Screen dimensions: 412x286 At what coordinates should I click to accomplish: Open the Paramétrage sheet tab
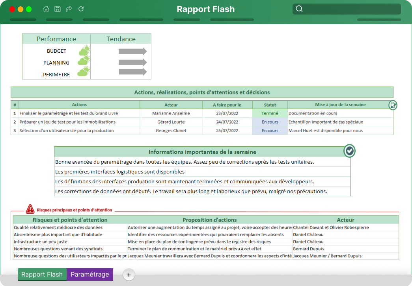tap(90, 275)
